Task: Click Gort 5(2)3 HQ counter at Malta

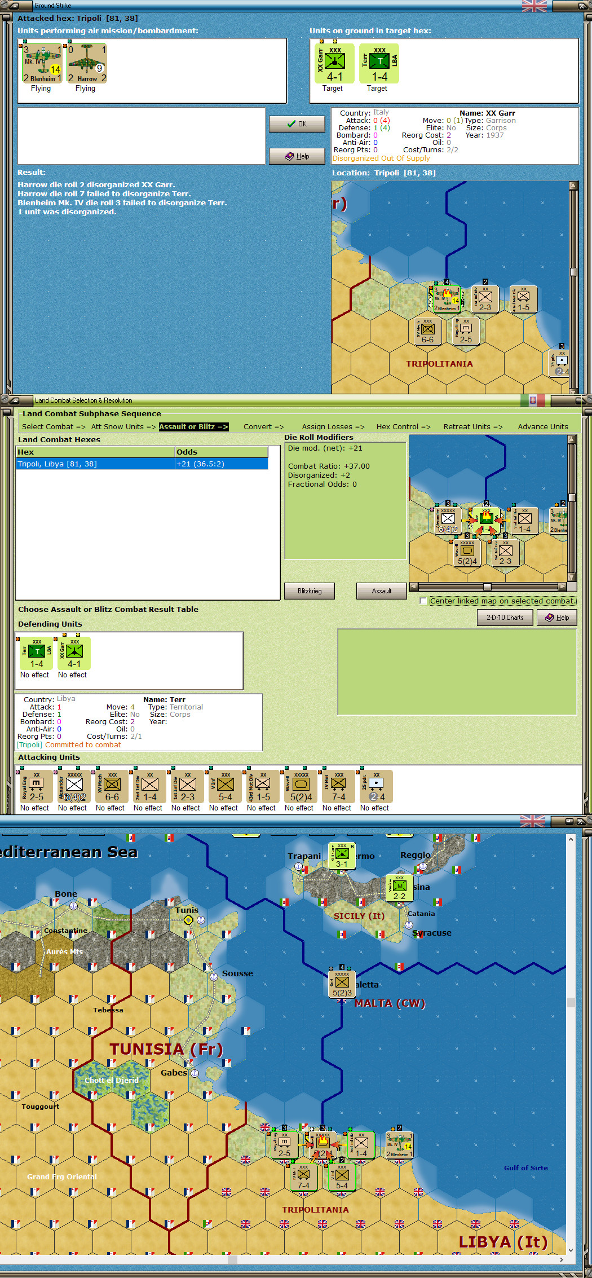Action: point(342,984)
